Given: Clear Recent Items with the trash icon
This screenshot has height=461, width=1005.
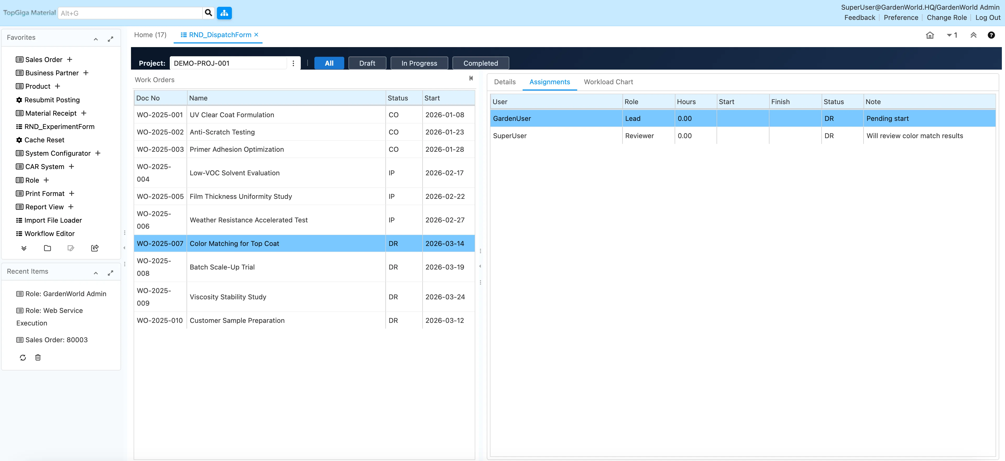Looking at the screenshot, I should [38, 357].
